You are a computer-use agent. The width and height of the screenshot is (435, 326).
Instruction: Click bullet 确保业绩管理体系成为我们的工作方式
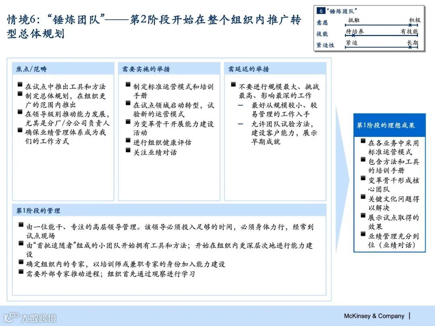click(x=66, y=137)
